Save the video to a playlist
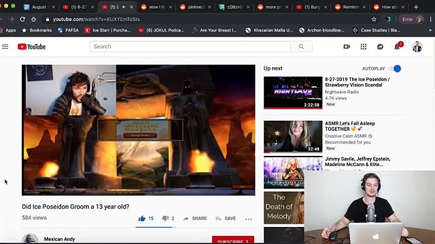Image resolution: width=435 pixels, height=244 pixels. pos(226,218)
